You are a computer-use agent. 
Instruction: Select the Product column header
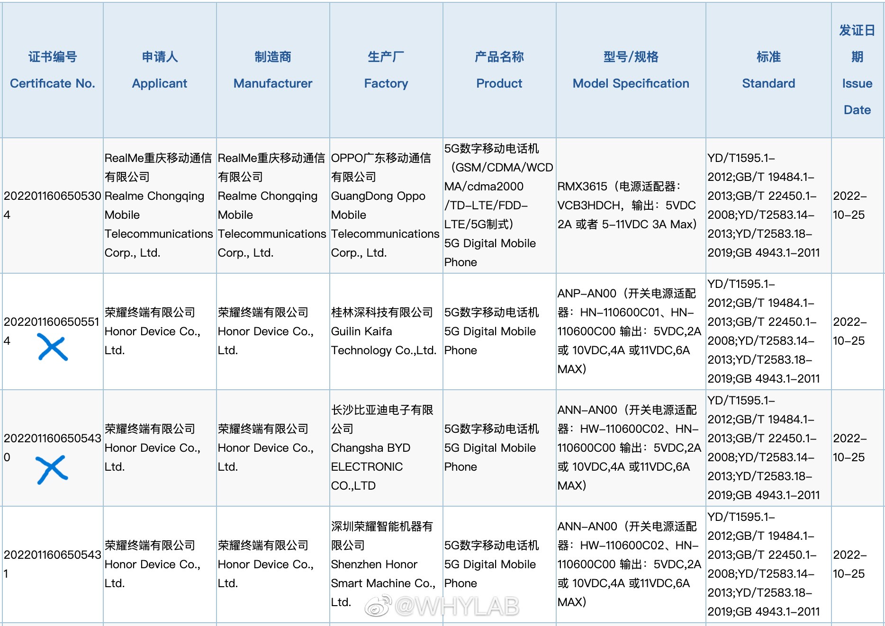pos(499,70)
